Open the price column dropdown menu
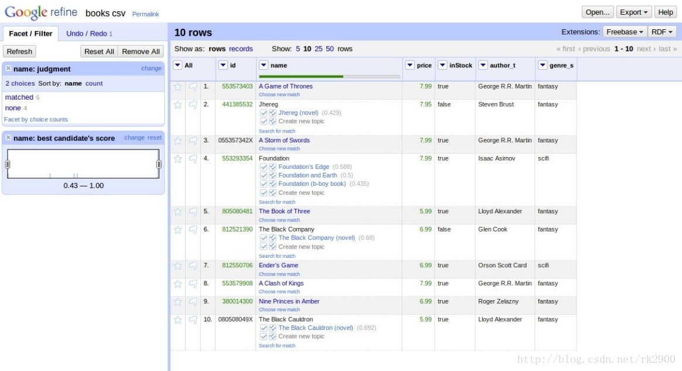Image resolution: width=682 pixels, height=371 pixels. [410, 65]
